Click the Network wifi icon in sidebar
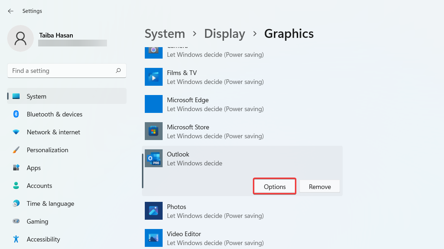The width and height of the screenshot is (444, 249). pos(16,132)
